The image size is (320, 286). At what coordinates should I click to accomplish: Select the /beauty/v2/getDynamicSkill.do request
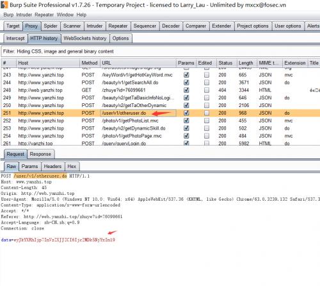click(160, 128)
